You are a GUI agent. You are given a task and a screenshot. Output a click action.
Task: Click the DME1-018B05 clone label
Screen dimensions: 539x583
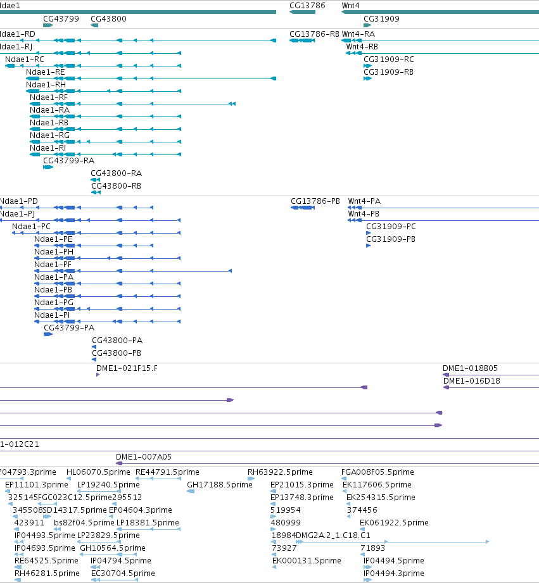(470, 368)
